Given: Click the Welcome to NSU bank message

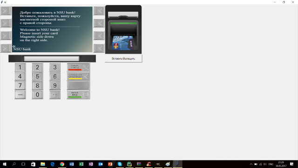Looking at the screenshot, I should click(40, 30).
